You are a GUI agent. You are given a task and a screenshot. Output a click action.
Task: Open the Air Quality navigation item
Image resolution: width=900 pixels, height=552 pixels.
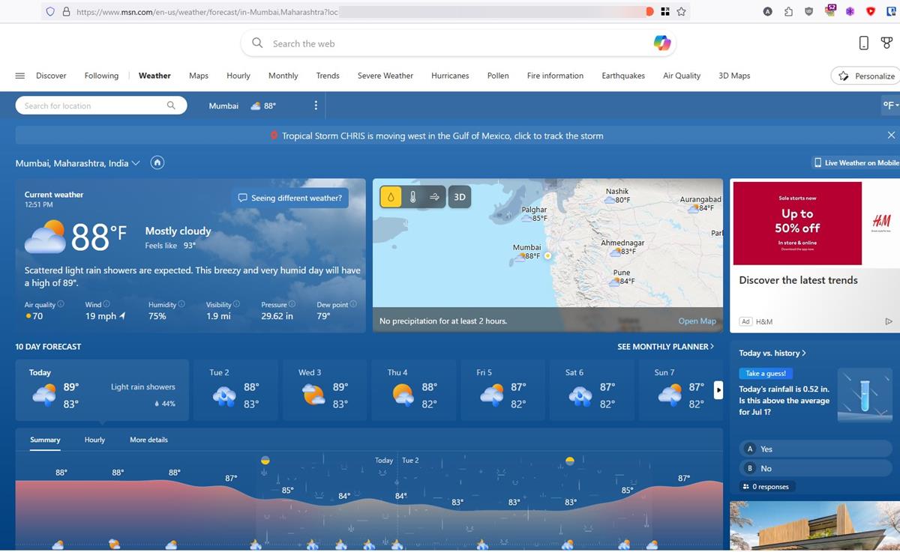pyautogui.click(x=682, y=76)
